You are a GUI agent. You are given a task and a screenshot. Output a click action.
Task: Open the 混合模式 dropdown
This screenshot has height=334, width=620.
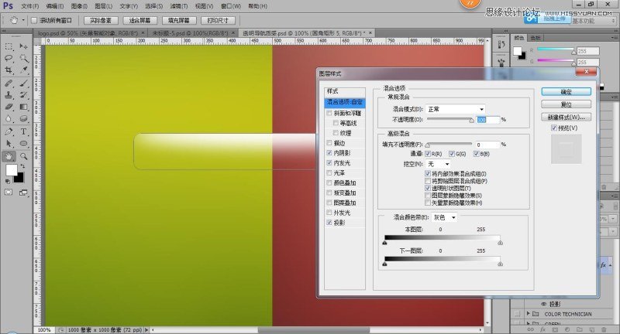(x=456, y=109)
